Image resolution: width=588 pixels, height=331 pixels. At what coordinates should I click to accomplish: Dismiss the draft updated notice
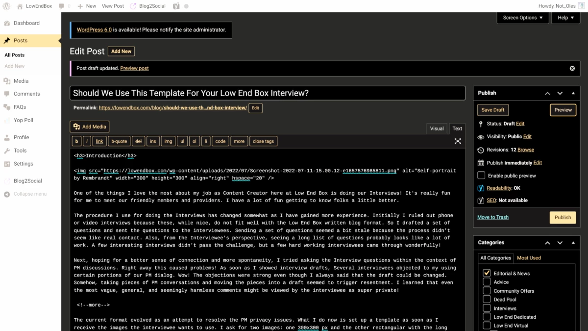(572, 68)
